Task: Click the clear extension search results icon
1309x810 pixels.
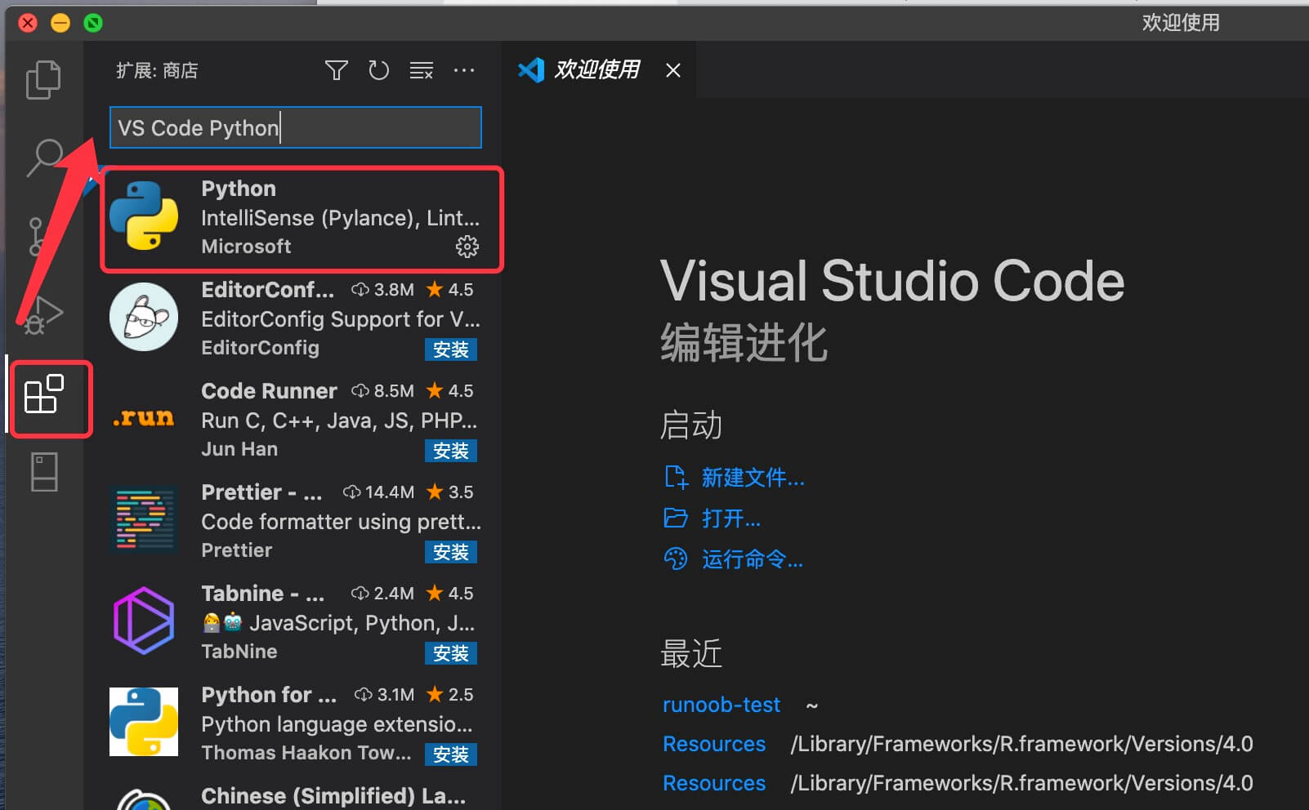Action: coord(422,70)
